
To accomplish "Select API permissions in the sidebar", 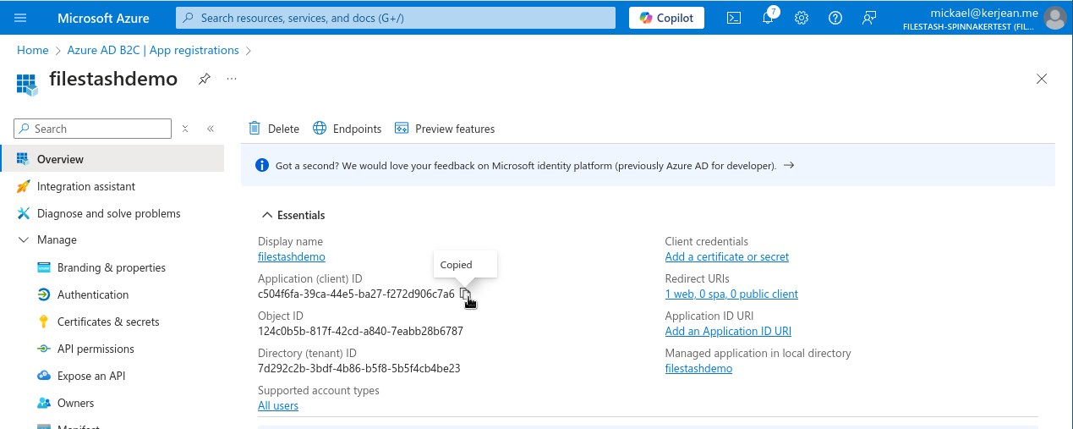I will coord(96,349).
